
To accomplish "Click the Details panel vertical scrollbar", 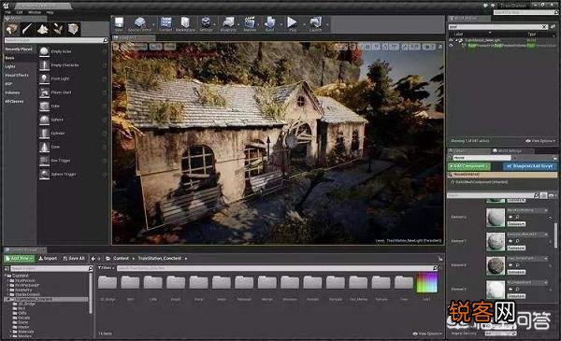I will pos(556,235).
